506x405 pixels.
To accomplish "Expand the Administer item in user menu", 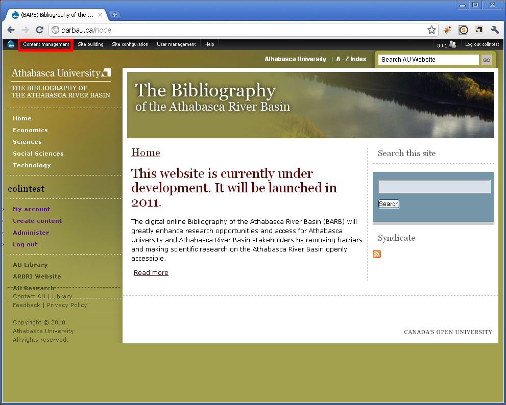I will click(31, 233).
